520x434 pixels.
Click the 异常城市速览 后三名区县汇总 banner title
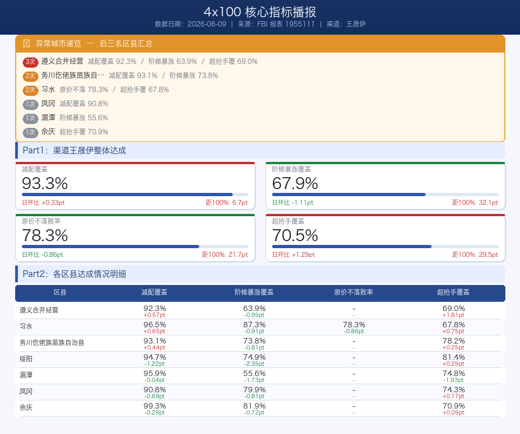point(94,43)
